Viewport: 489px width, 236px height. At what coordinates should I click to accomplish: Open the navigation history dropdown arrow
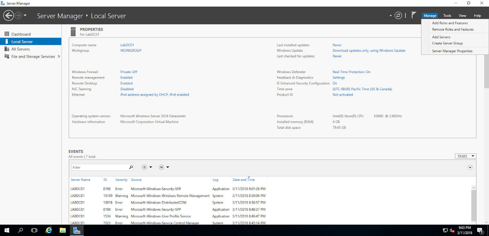[x=25, y=15]
